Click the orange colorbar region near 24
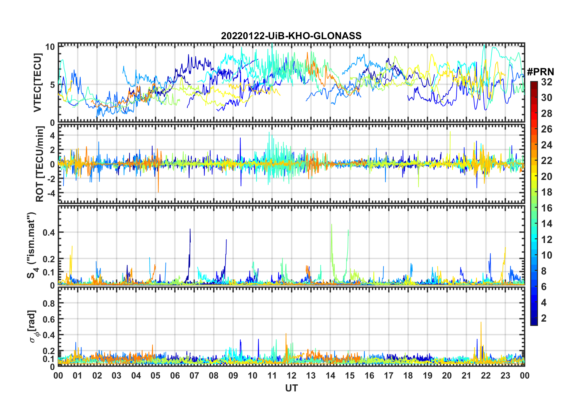This screenshot has height=407, width=583. [534, 145]
